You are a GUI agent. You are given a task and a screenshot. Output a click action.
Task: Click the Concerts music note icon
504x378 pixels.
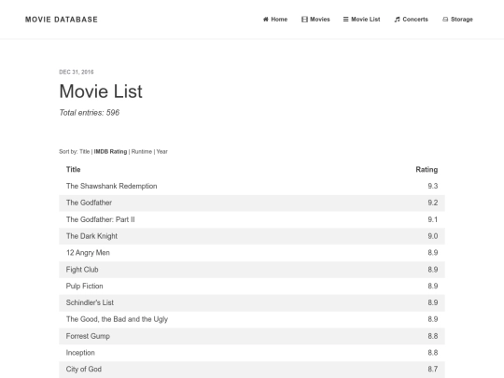tap(397, 20)
